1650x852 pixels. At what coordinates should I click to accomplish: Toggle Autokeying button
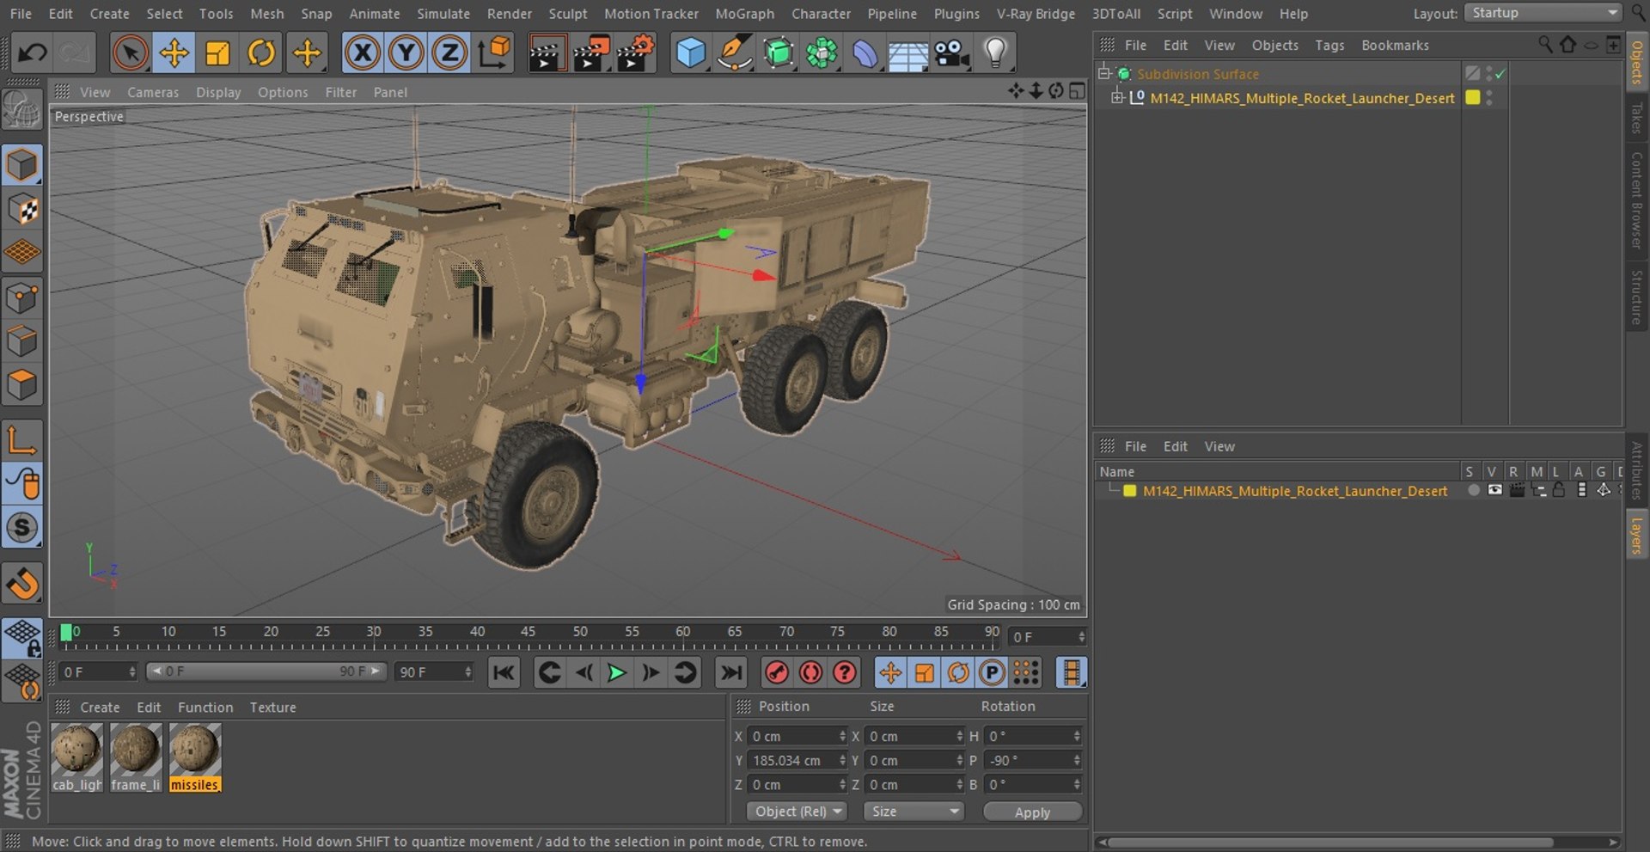pos(810,672)
